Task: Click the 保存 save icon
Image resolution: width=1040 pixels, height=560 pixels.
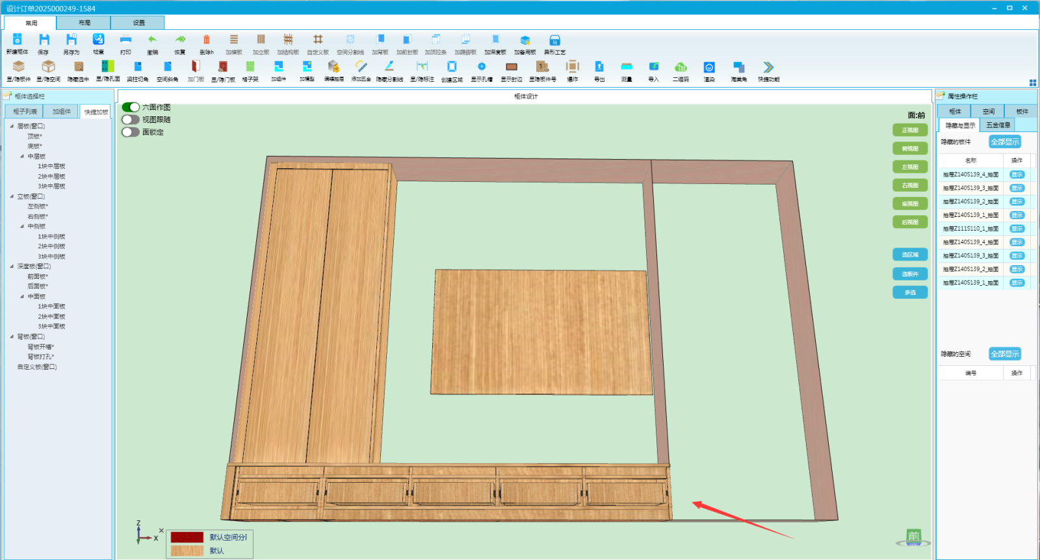Action: coord(44,40)
